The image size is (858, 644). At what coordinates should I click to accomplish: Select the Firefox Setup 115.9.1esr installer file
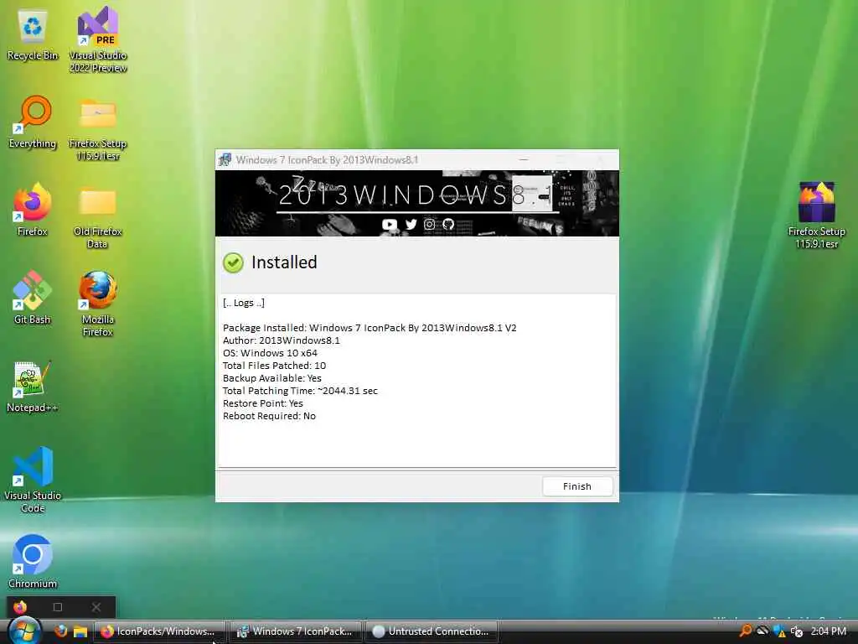tap(816, 216)
